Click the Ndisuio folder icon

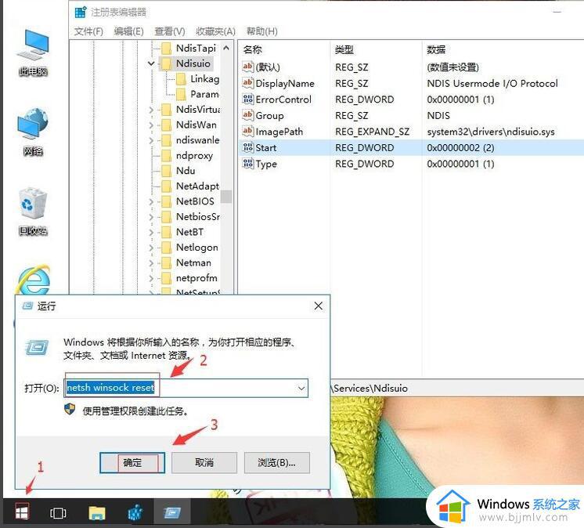[167, 63]
